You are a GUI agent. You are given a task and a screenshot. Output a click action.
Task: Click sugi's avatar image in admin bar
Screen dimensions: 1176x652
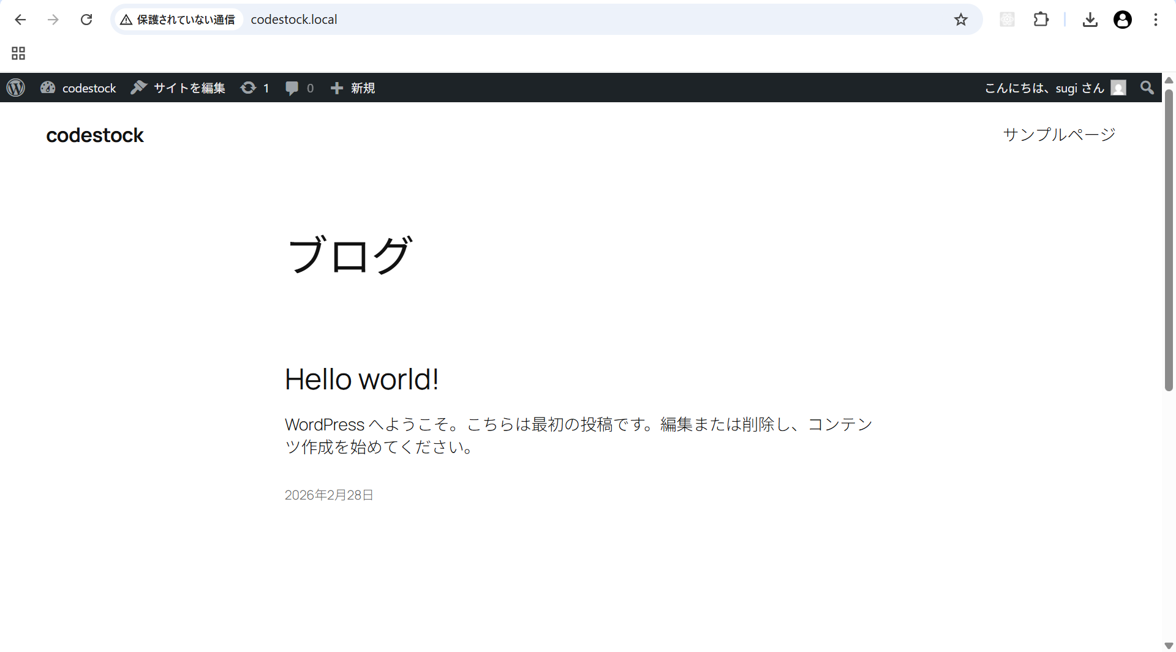pos(1118,88)
